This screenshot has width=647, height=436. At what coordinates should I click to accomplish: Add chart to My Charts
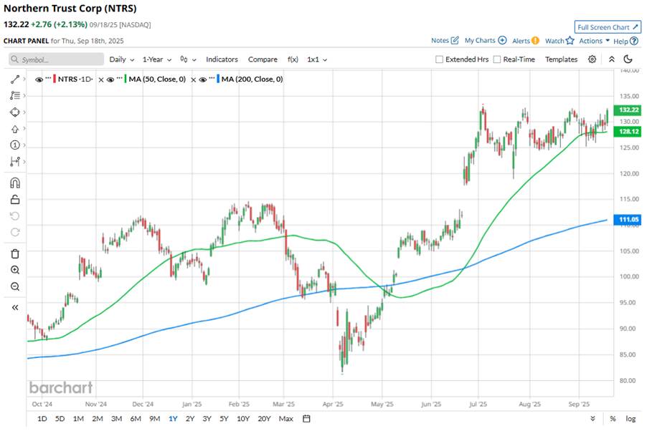pyautogui.click(x=486, y=40)
